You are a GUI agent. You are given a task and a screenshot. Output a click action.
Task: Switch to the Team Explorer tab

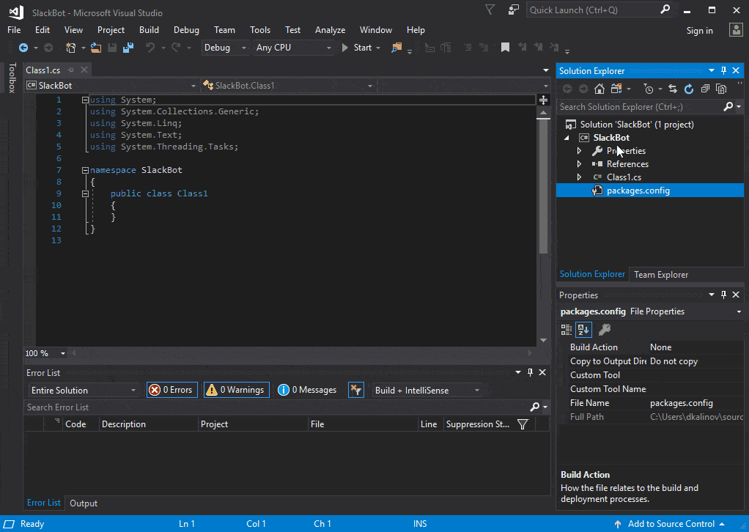point(661,275)
